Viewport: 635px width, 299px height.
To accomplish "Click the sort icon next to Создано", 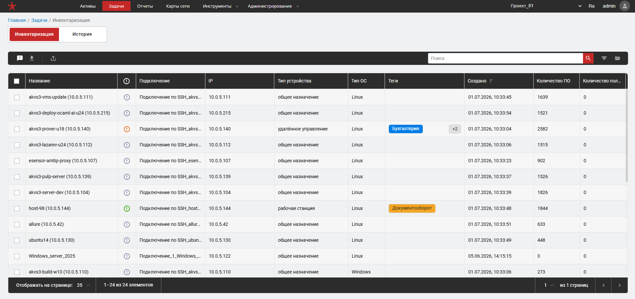I will [491, 81].
